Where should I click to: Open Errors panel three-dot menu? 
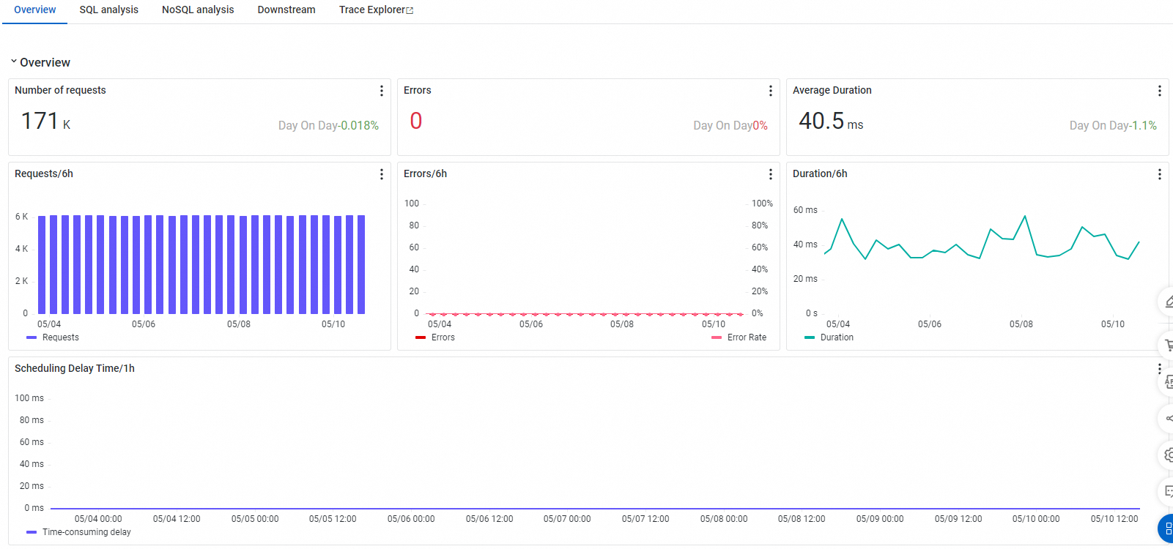click(x=770, y=91)
